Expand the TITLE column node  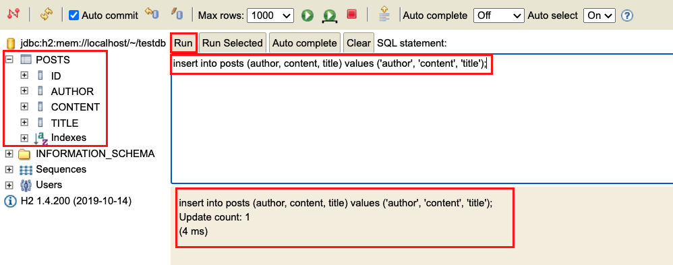click(24, 123)
